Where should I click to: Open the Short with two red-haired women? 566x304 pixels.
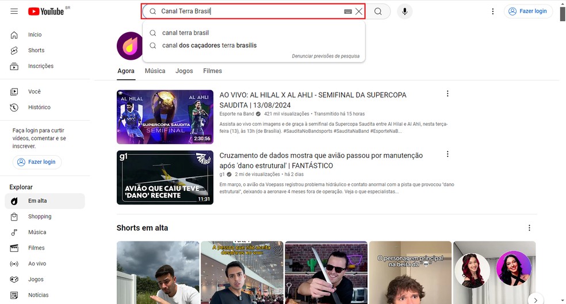pyautogui.click(x=494, y=272)
